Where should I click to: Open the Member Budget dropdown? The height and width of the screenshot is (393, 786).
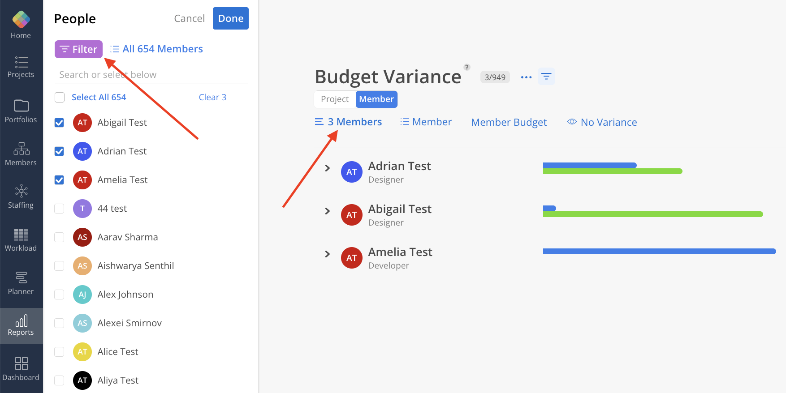click(x=509, y=122)
